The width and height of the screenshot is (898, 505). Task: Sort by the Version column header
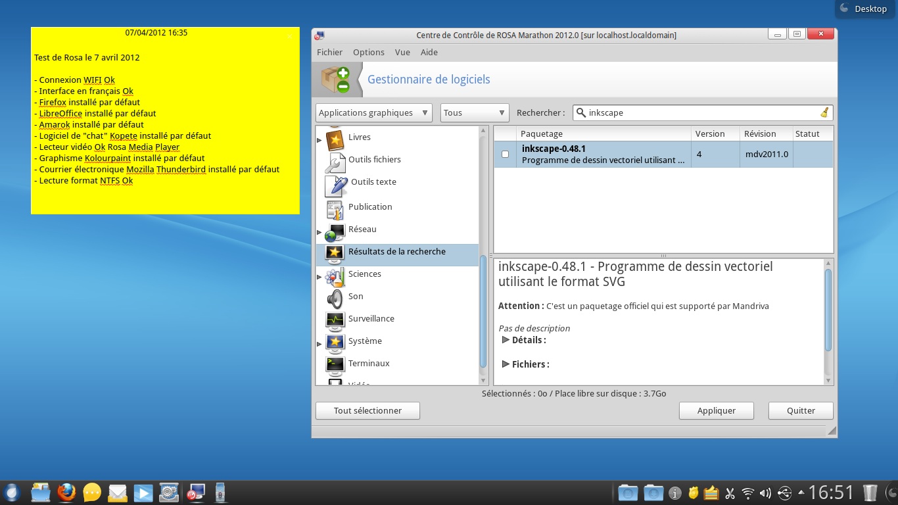pos(715,133)
